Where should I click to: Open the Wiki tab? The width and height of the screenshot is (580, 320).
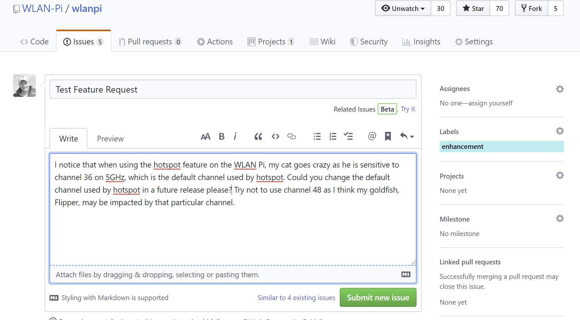click(322, 42)
